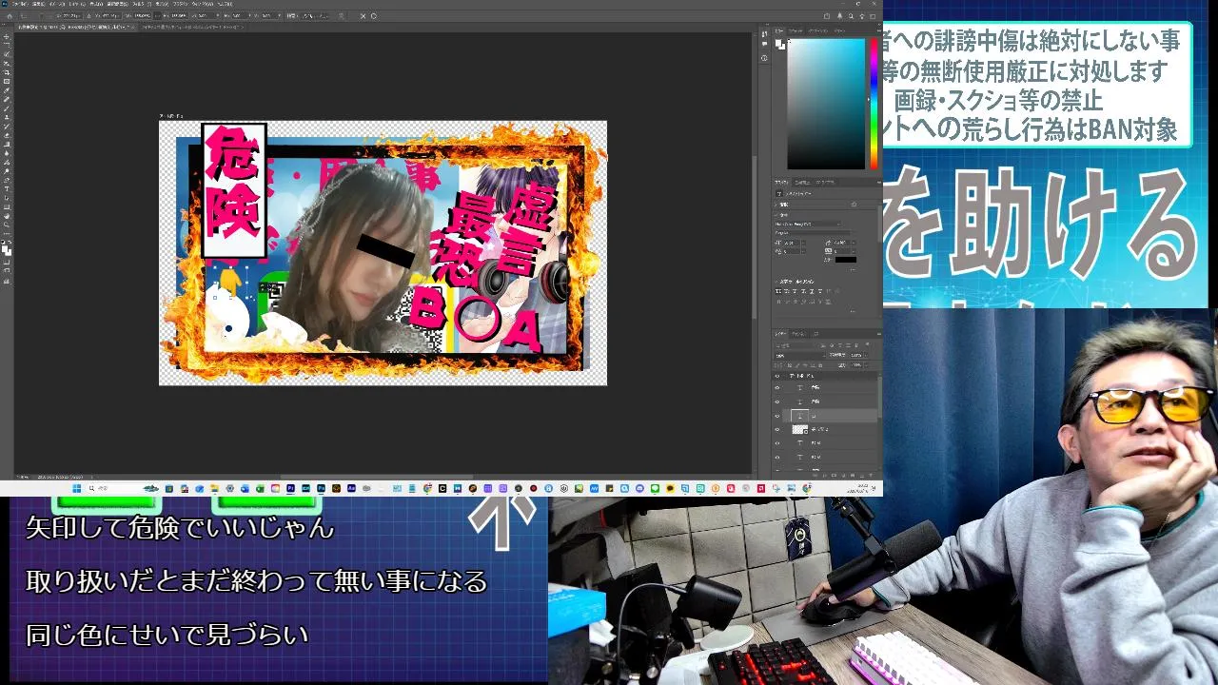This screenshot has height=685, width=1218.
Task: Switch to the Swatches tab
Action: (797, 30)
